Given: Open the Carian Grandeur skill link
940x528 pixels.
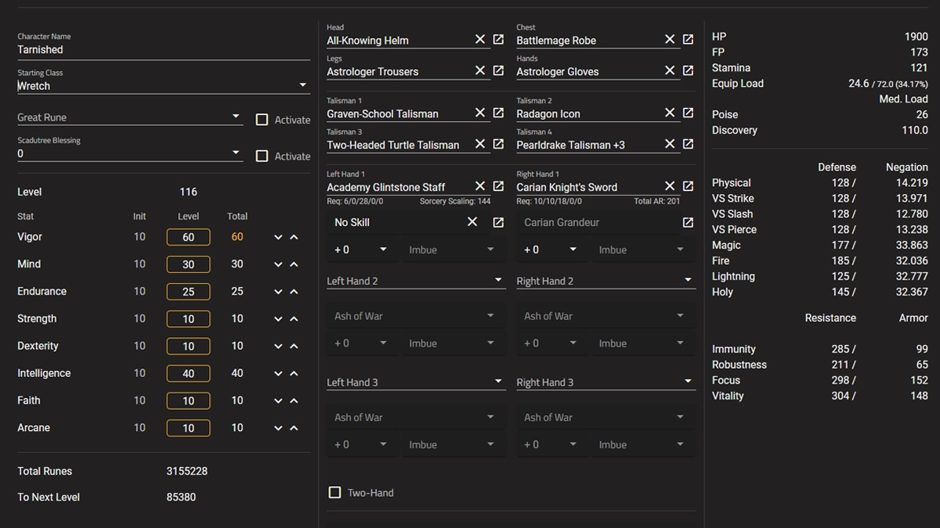Looking at the screenshot, I should [689, 222].
